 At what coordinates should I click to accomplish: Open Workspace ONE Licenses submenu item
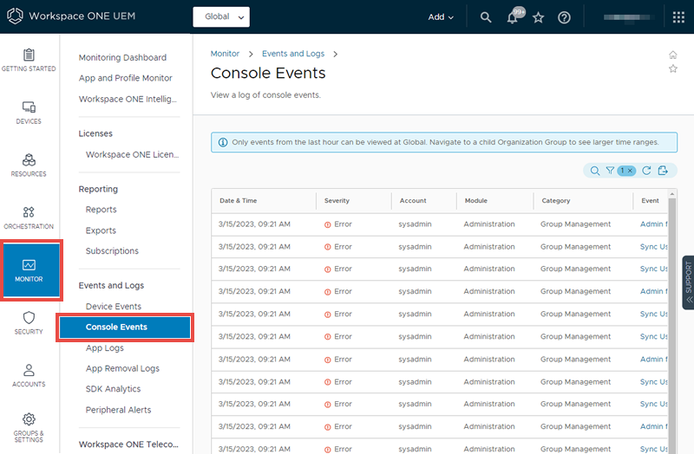[x=133, y=155]
